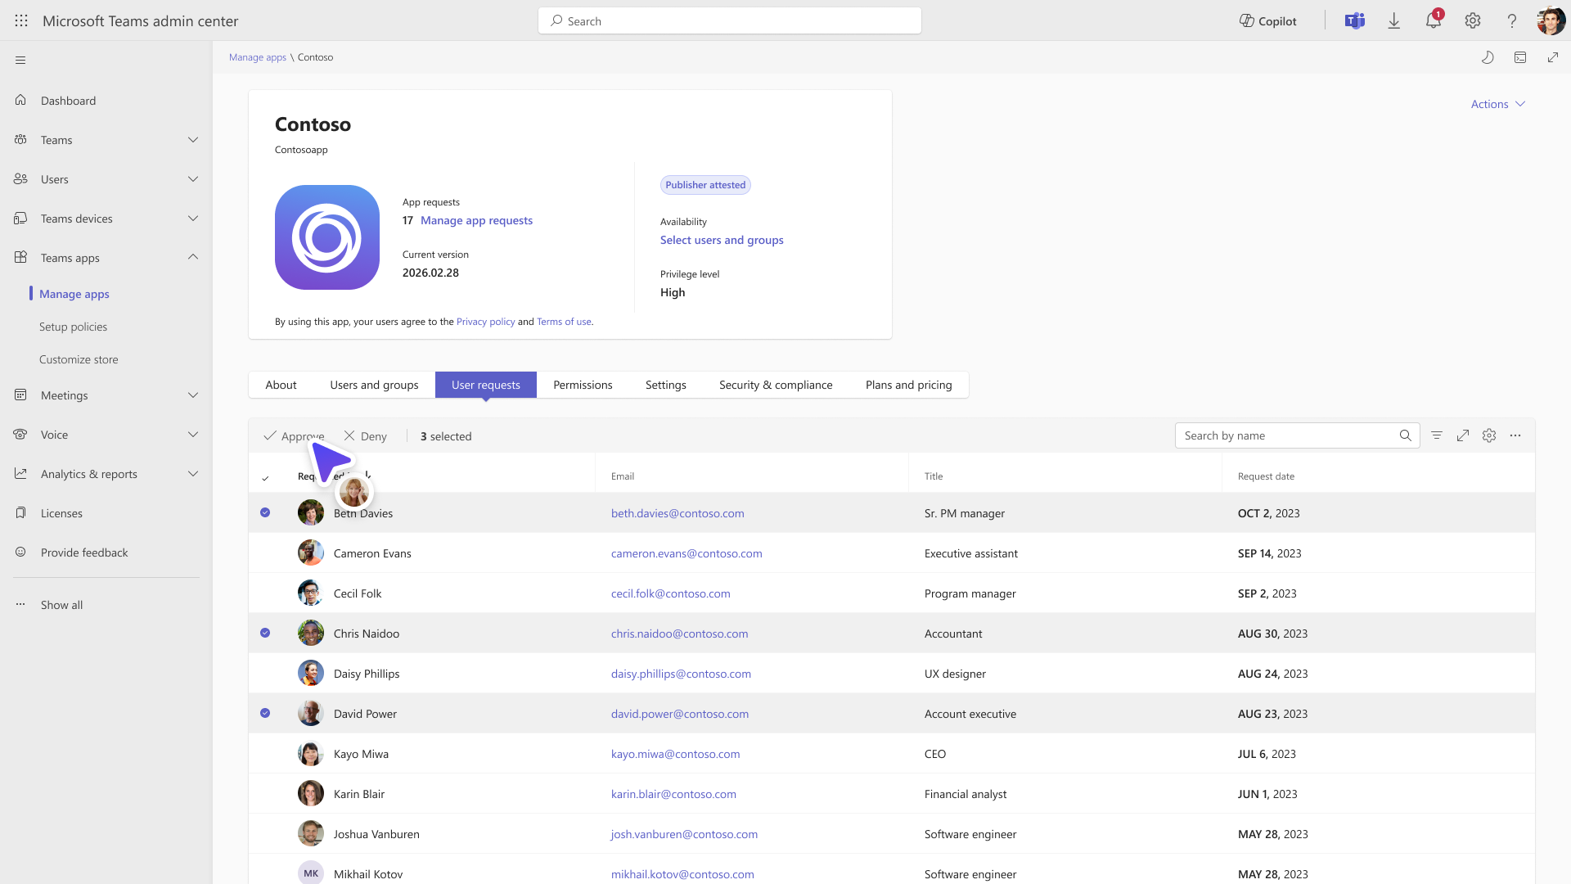The height and width of the screenshot is (884, 1571).
Task: Deny the selected requests
Action: point(365,436)
